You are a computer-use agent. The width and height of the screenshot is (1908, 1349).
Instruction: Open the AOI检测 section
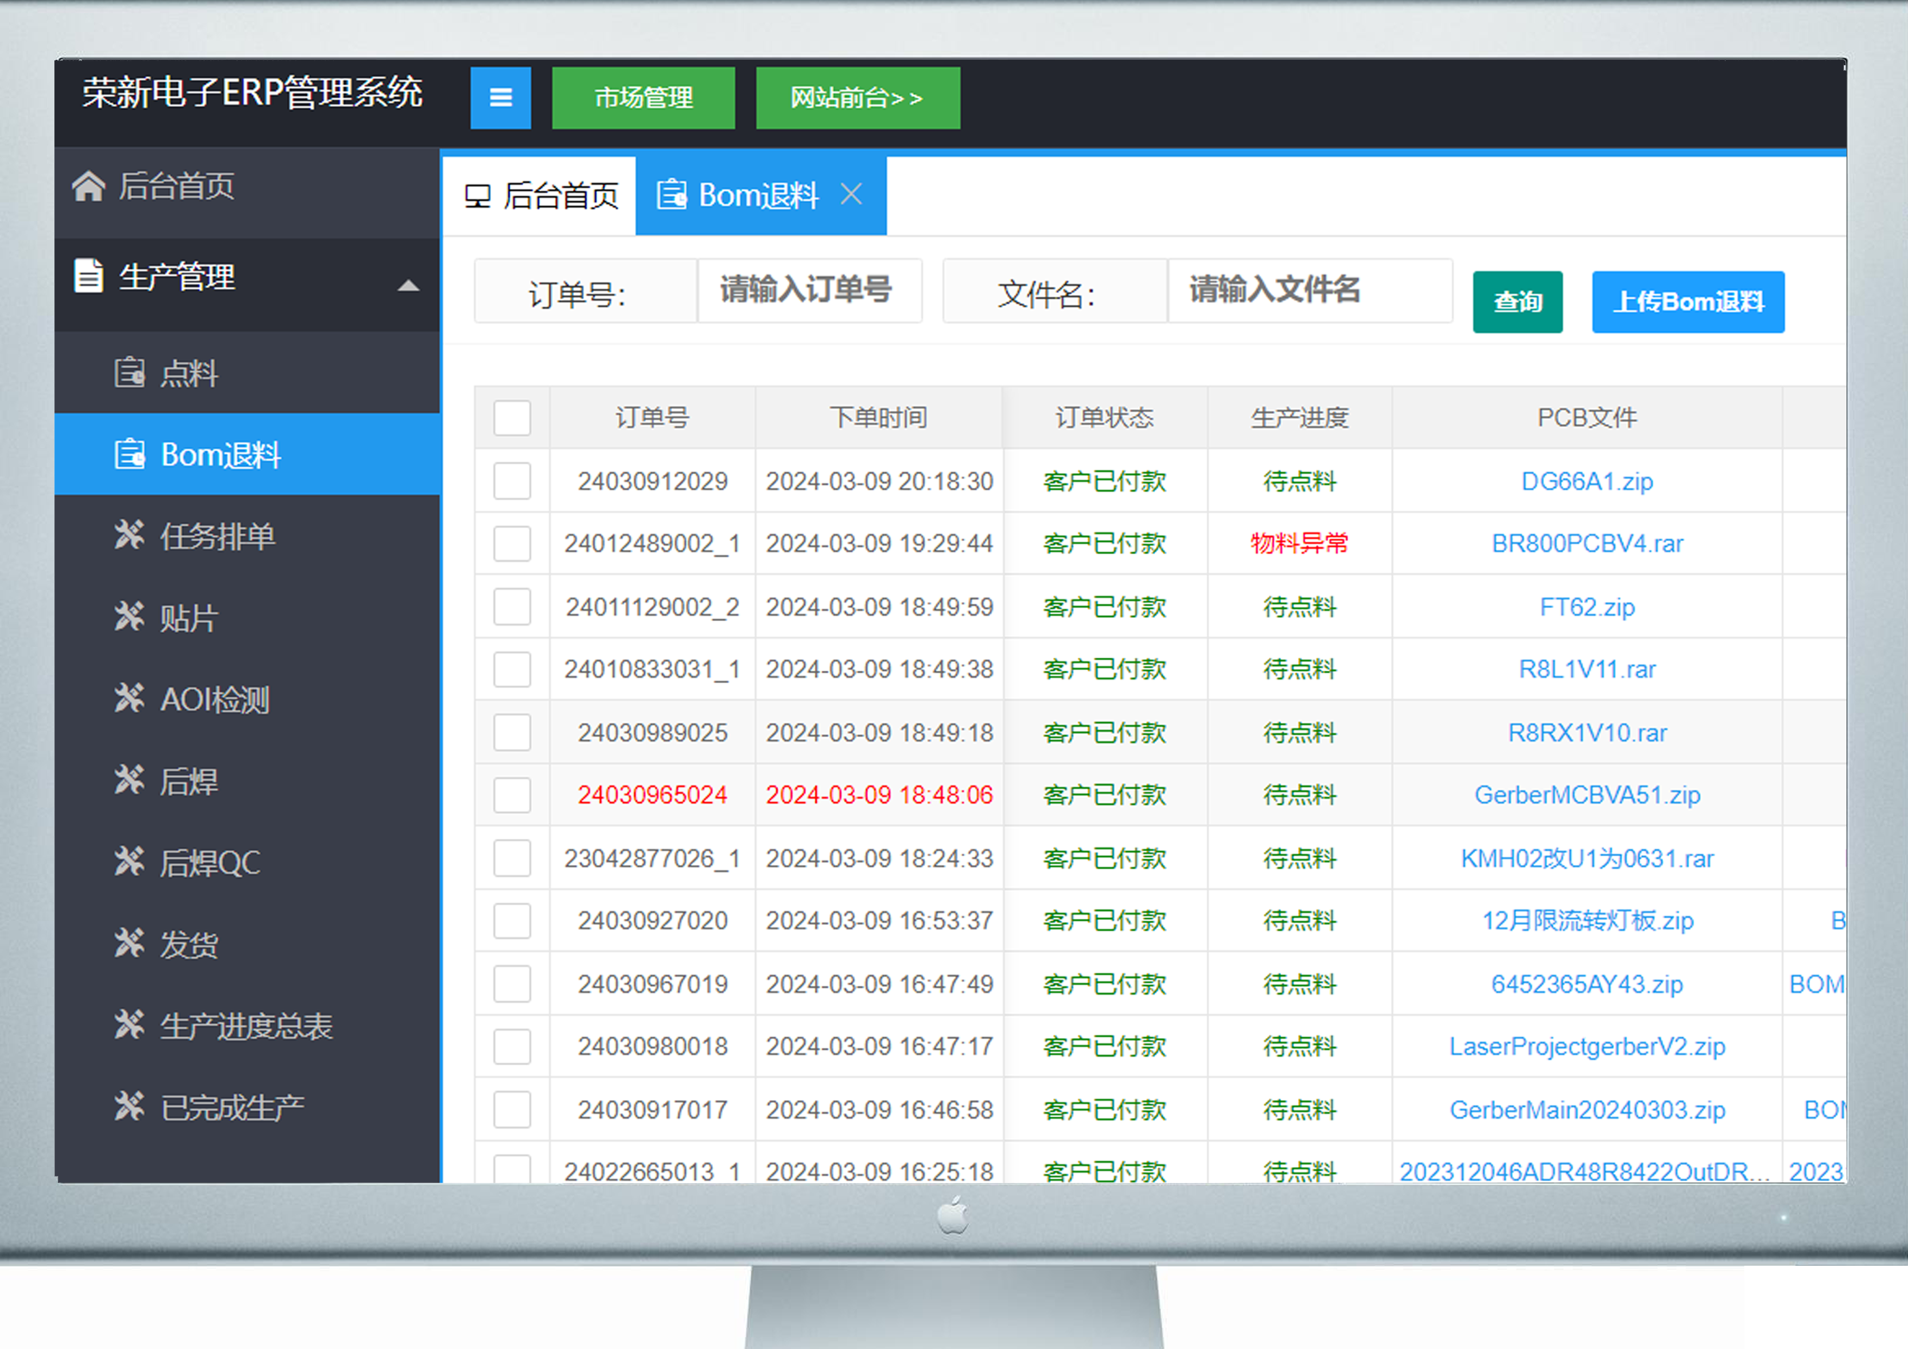pos(214,699)
